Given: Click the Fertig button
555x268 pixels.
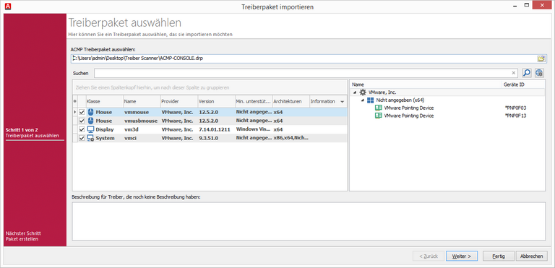Looking at the screenshot, I should click(x=499, y=256).
